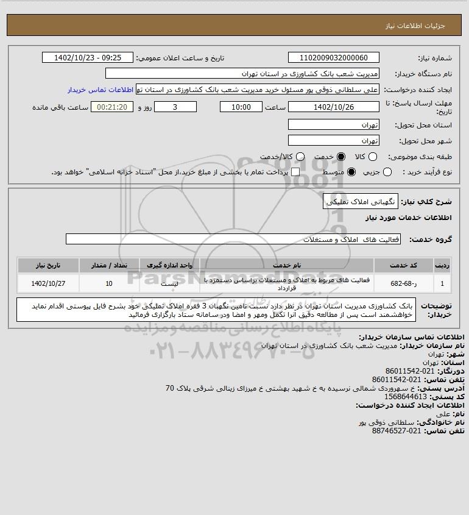Choose the جزیی purchase type radio
Image resolution: width=469 pixels, height=515 pixels.
click(x=387, y=172)
